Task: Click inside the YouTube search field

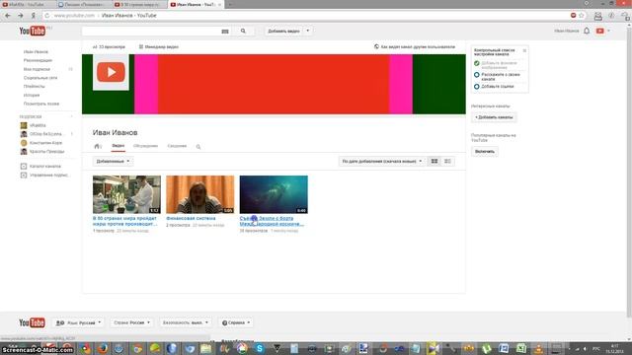Action: click(x=151, y=31)
